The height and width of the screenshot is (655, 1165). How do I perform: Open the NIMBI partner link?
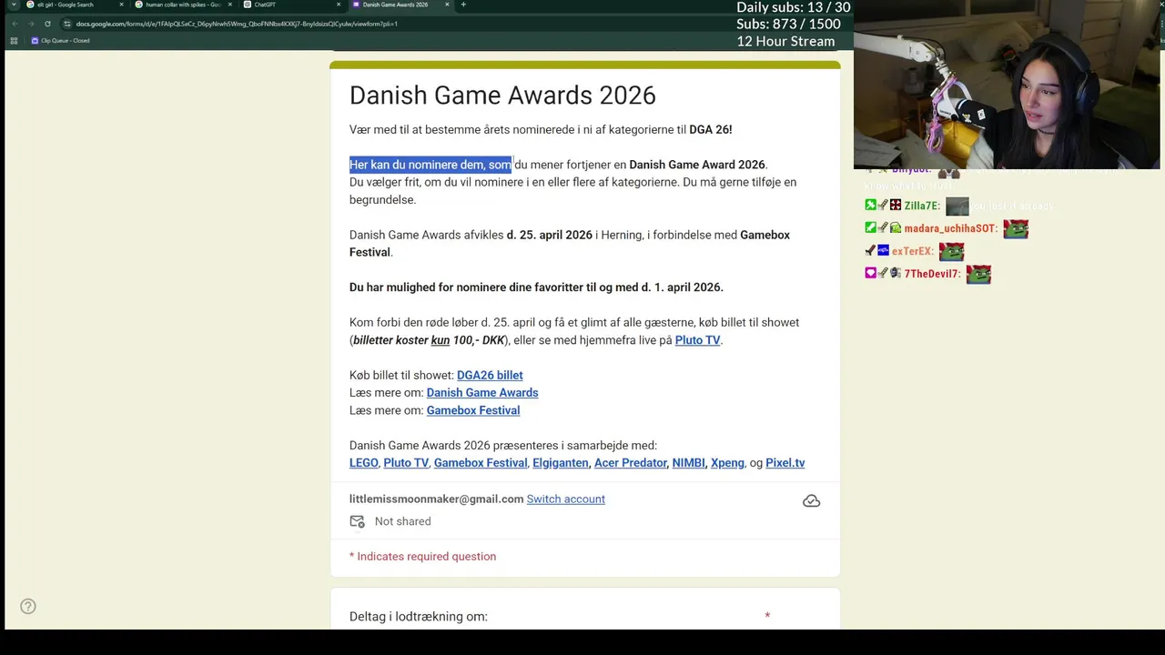click(x=688, y=463)
